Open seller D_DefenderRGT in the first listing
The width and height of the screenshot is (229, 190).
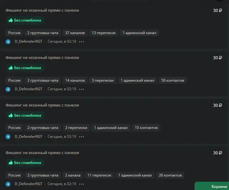point(29,41)
